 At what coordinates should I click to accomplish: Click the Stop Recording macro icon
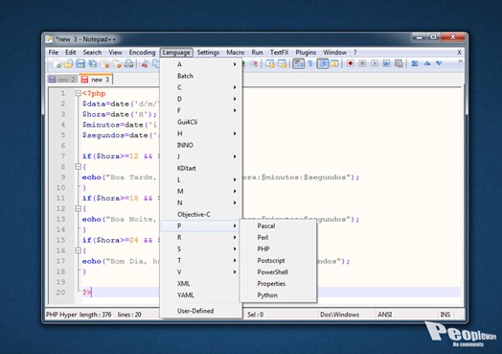coord(362,63)
